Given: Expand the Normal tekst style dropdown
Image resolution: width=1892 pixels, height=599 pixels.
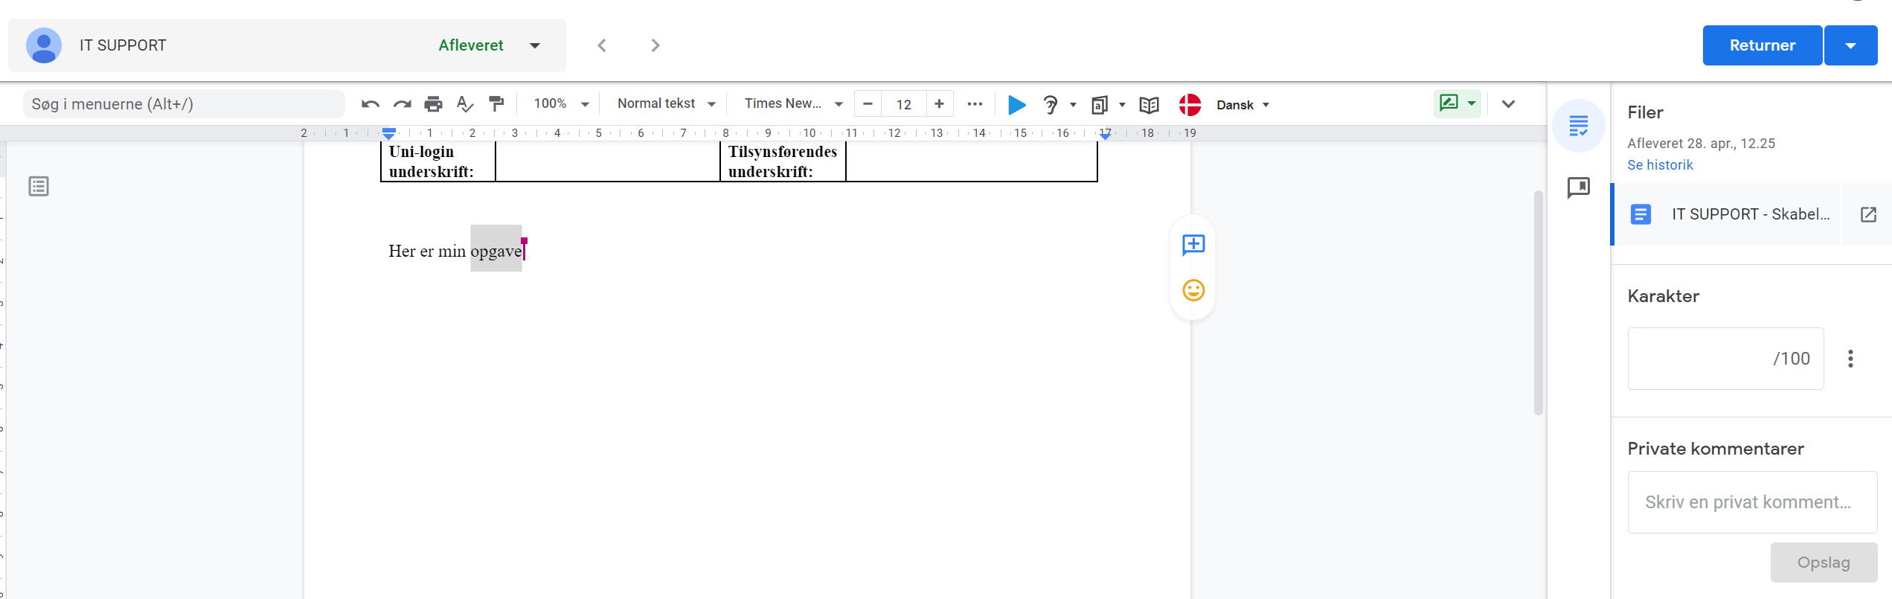Looking at the screenshot, I should coord(666,104).
